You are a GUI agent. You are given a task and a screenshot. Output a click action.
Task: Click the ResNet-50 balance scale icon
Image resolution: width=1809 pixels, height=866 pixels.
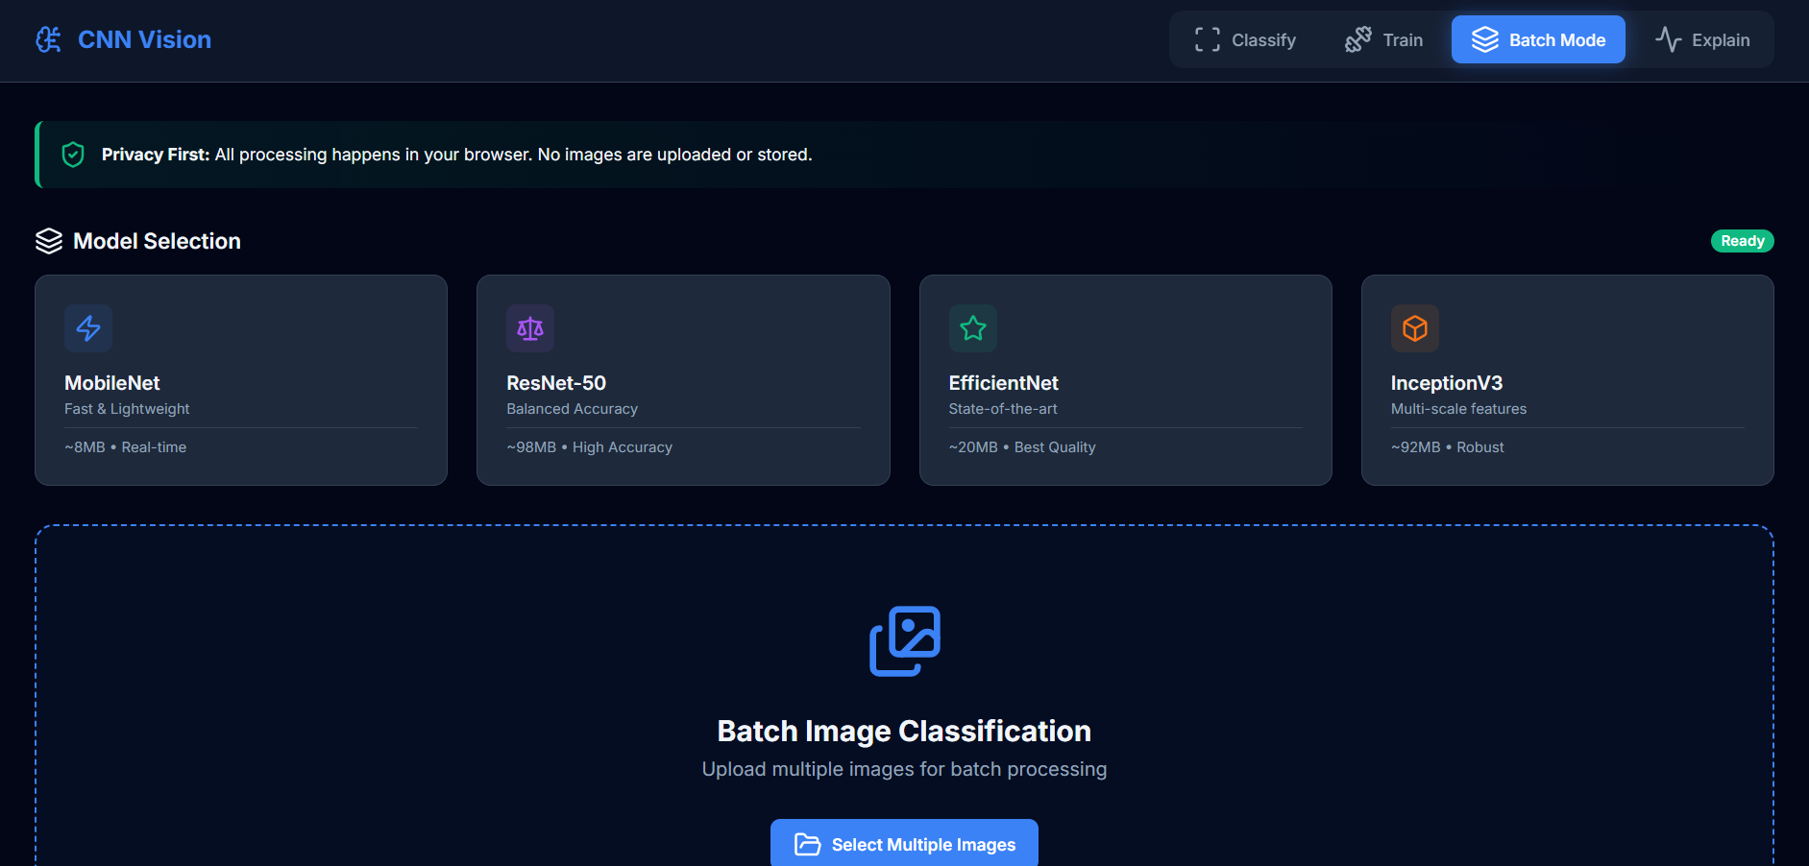point(530,328)
